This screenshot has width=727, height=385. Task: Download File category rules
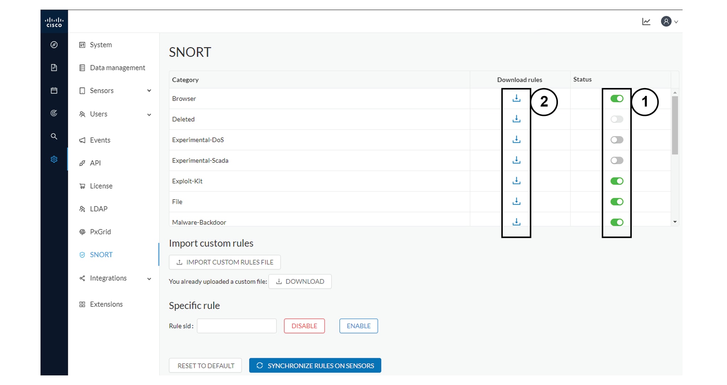[x=516, y=201]
